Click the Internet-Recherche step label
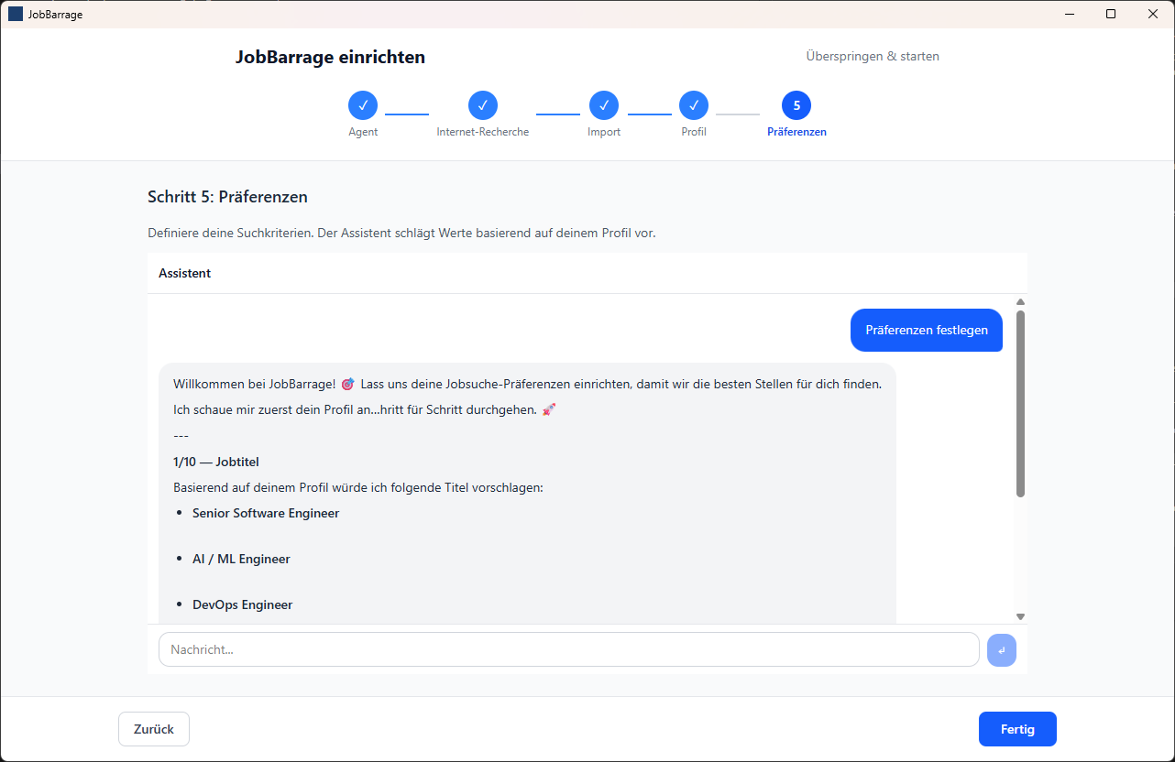 pyautogui.click(x=483, y=132)
